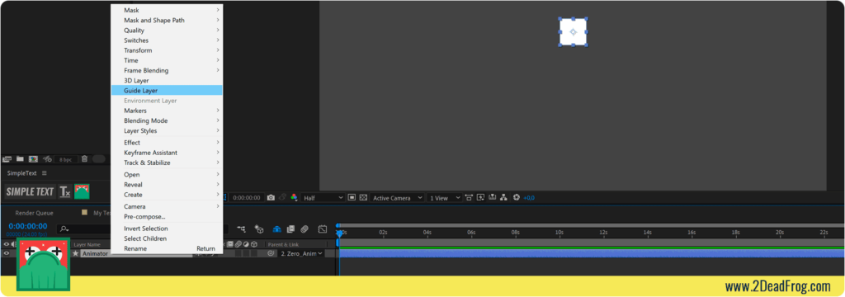Screen dimensions: 845x297
Task: Click the Layer Name column header
Action: 87,245
